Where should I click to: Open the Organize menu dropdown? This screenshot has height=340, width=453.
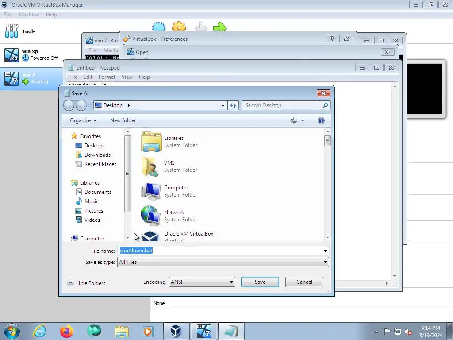(x=83, y=120)
